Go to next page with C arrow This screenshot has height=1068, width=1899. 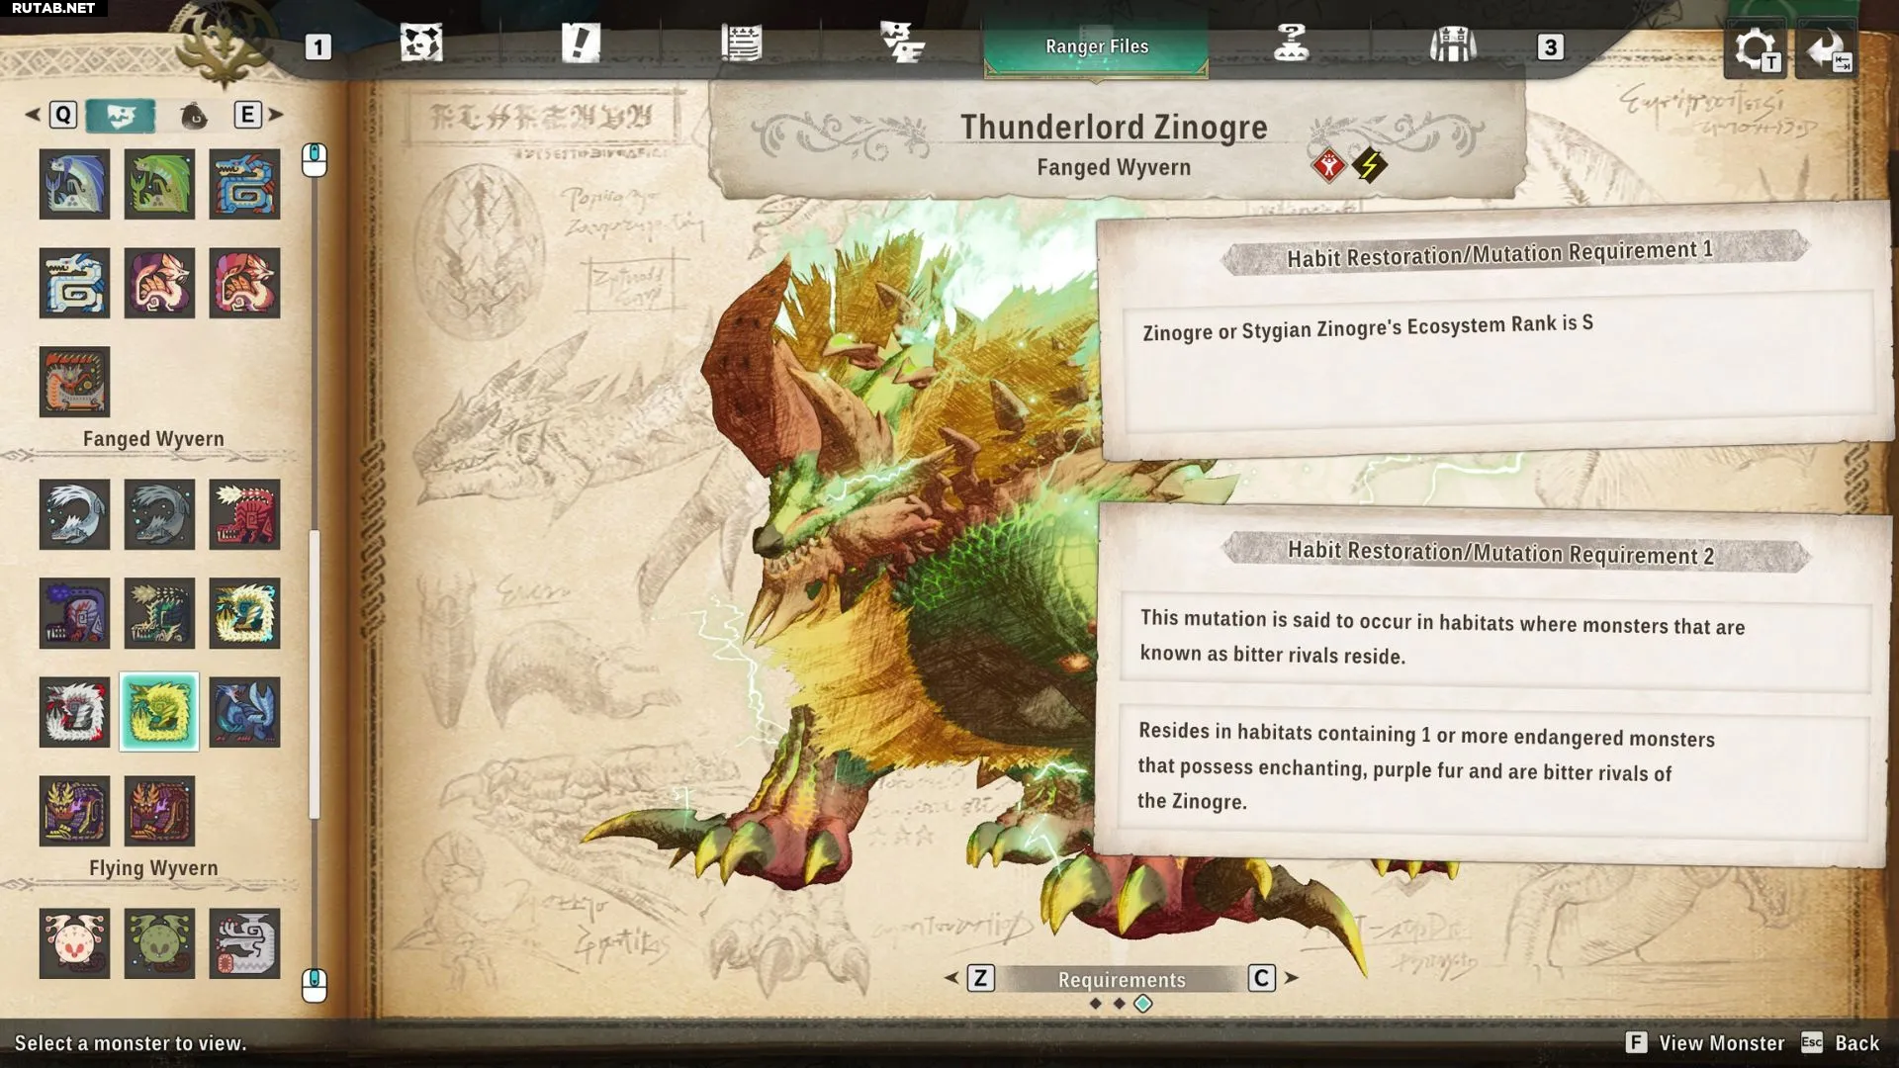click(1262, 978)
